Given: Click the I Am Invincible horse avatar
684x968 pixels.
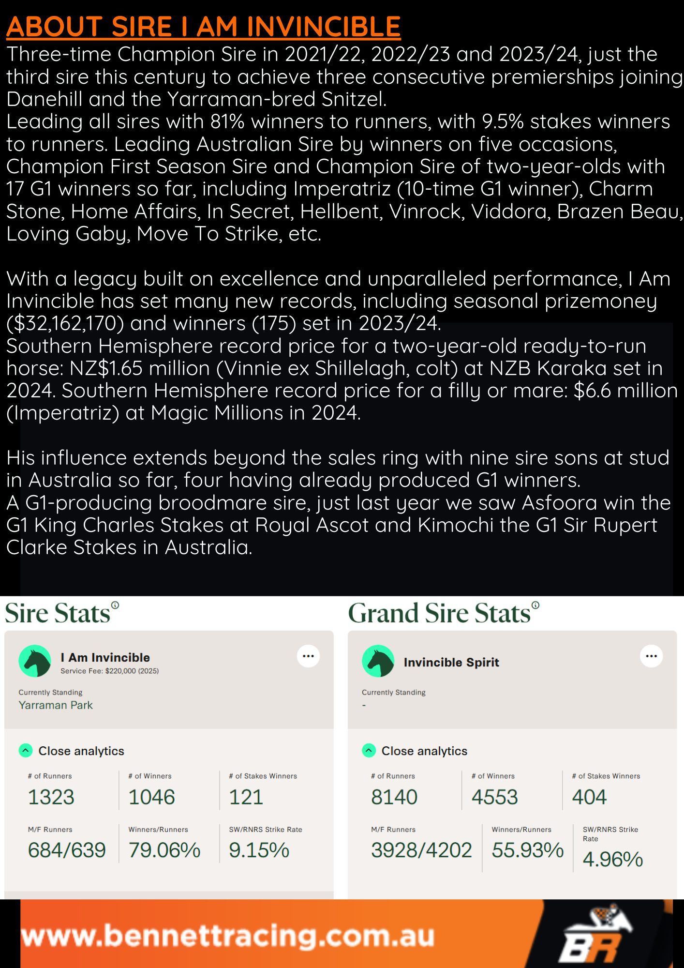Looking at the screenshot, I should coord(35,661).
